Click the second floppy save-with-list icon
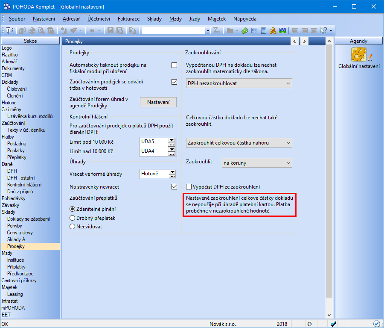The image size is (384, 328). tap(120, 30)
